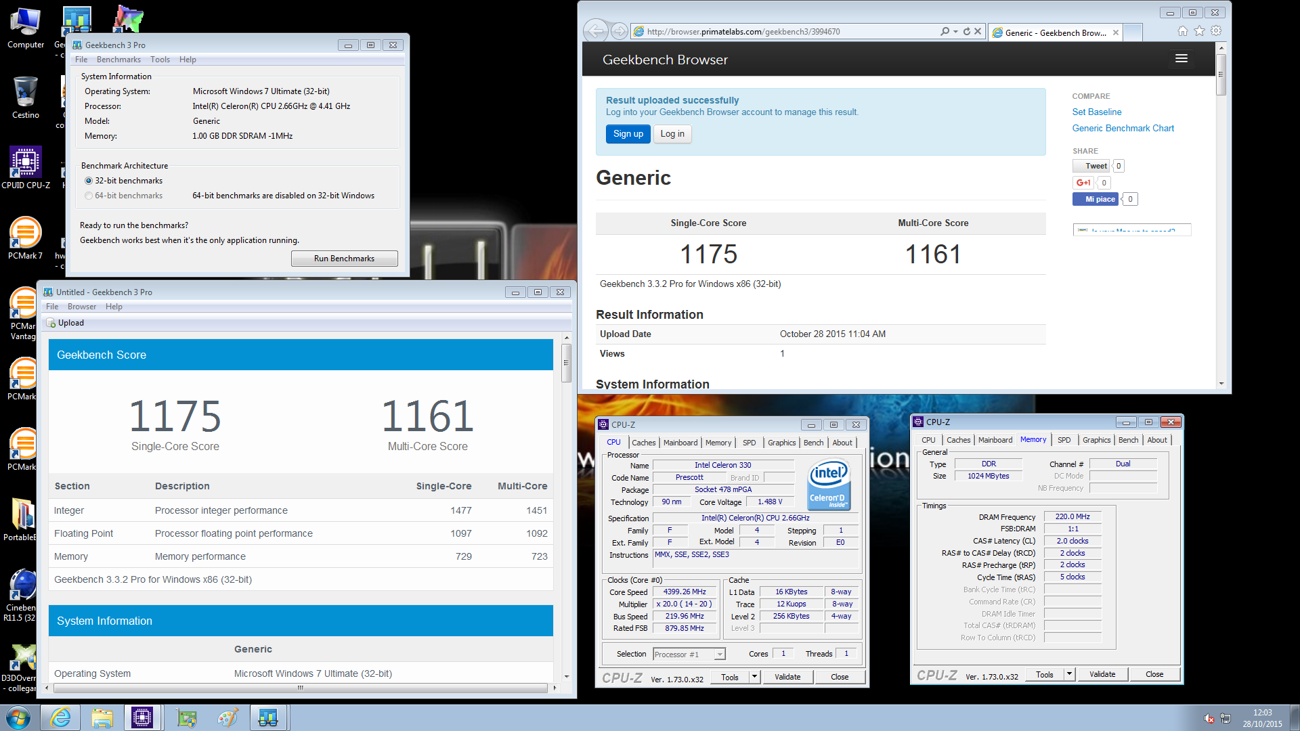Switch to CPU-Z taskbar button
This screenshot has height=731, width=1300.
point(142,717)
